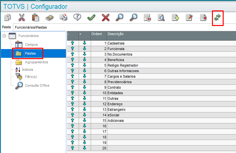
Task: Open the Help question mark icon
Action: click(77, 17)
